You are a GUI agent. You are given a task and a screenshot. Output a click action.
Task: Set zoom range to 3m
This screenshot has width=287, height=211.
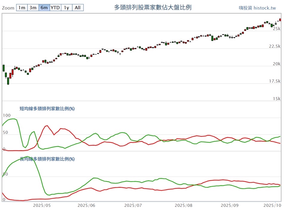point(33,8)
